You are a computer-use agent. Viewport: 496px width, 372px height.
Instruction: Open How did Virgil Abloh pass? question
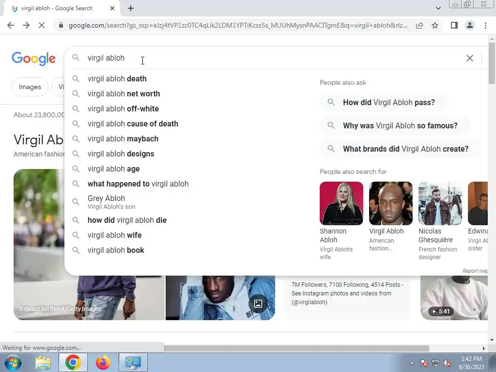tap(384, 102)
